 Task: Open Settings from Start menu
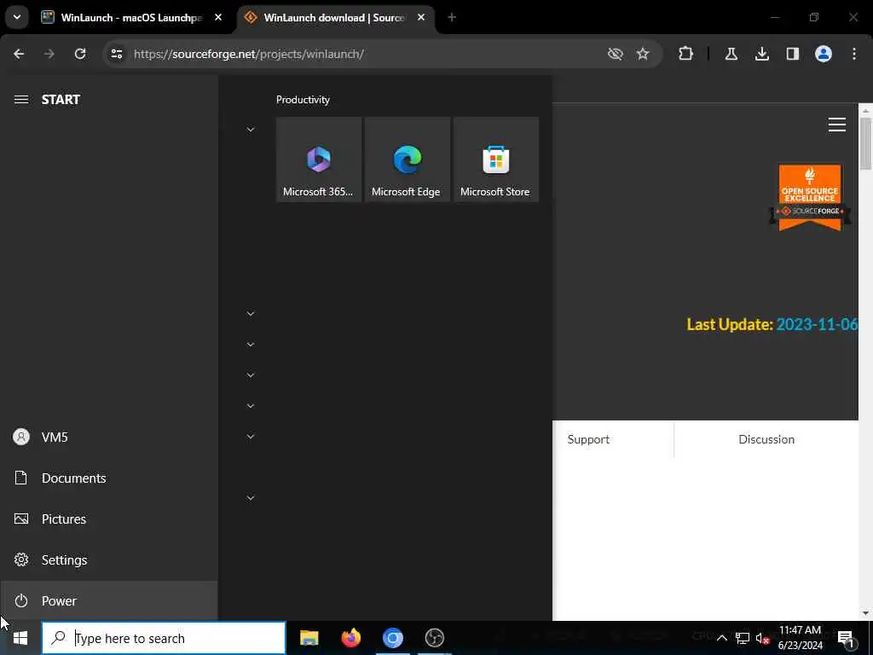(108, 559)
